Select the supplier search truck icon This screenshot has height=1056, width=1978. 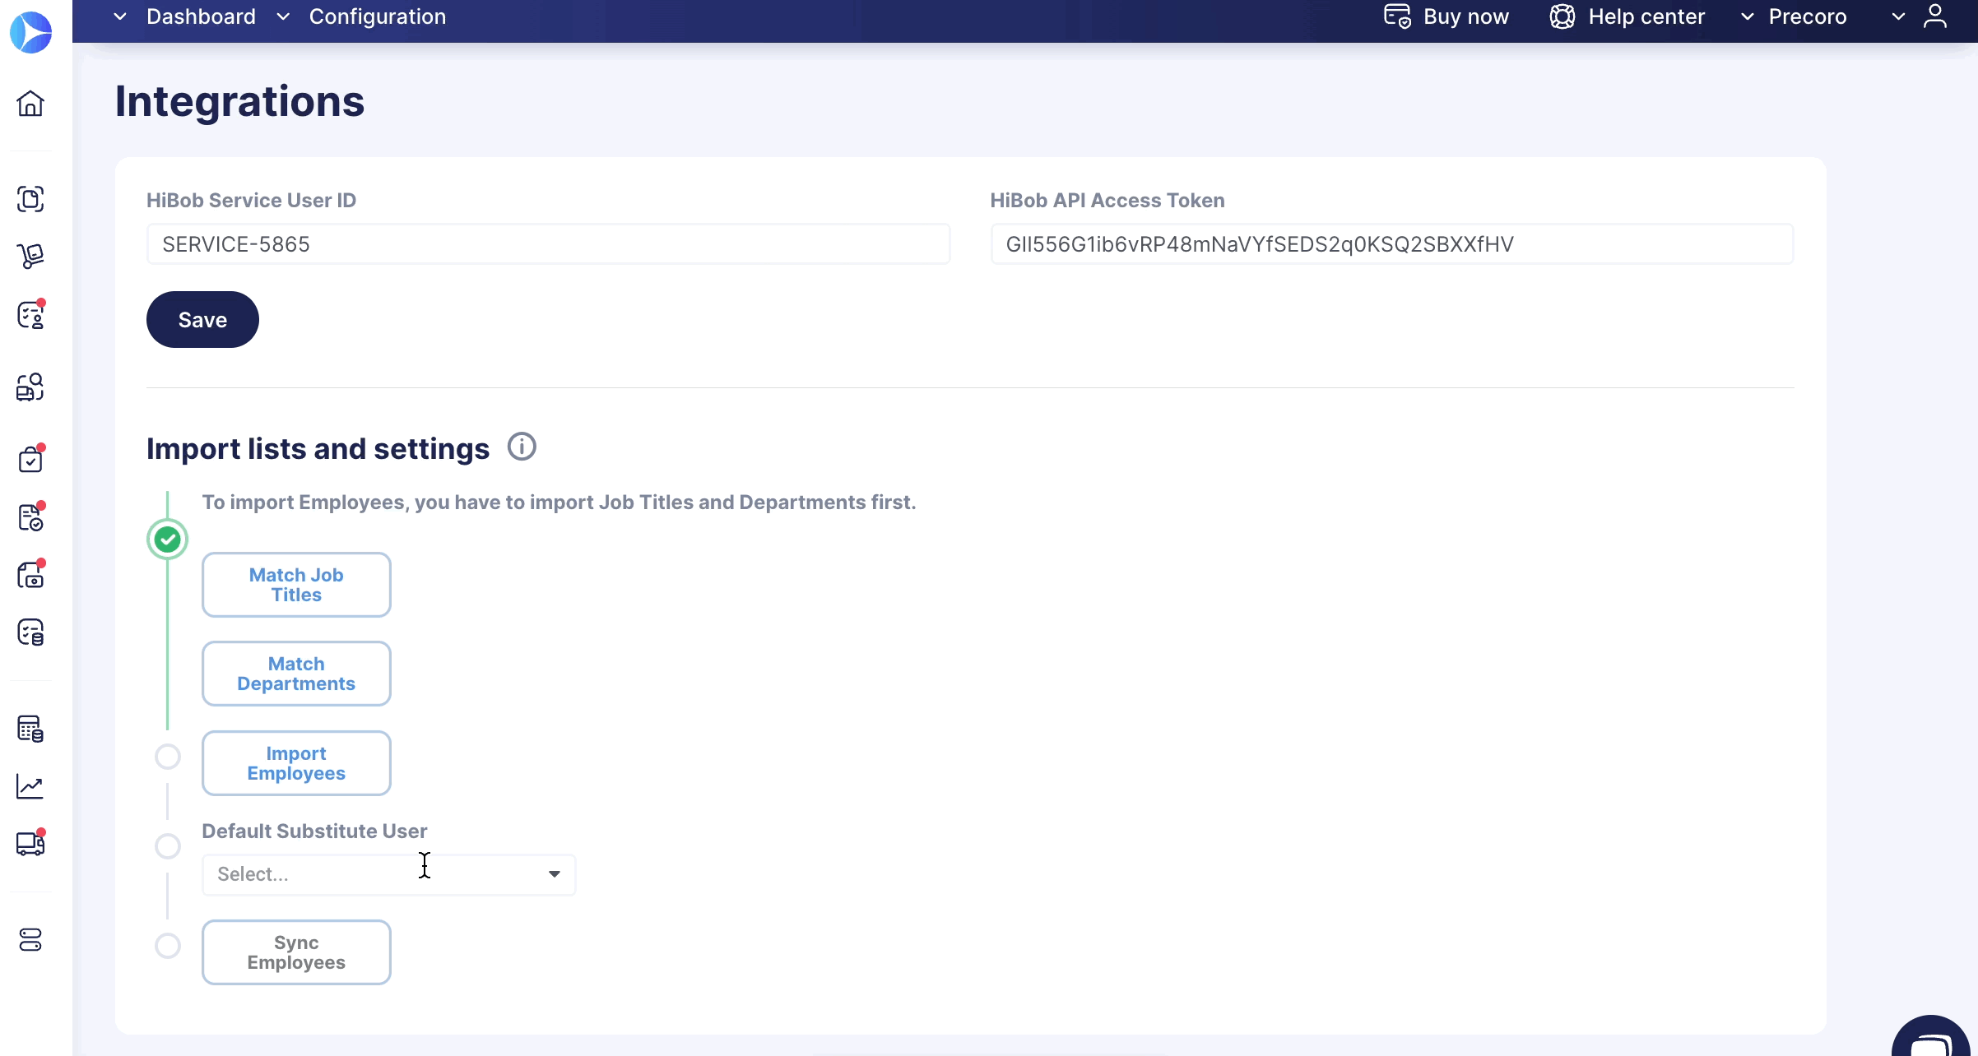pos(31,387)
